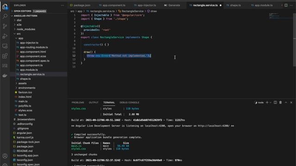
Task: Open styles.scss in the file tree
Action: point(25,110)
